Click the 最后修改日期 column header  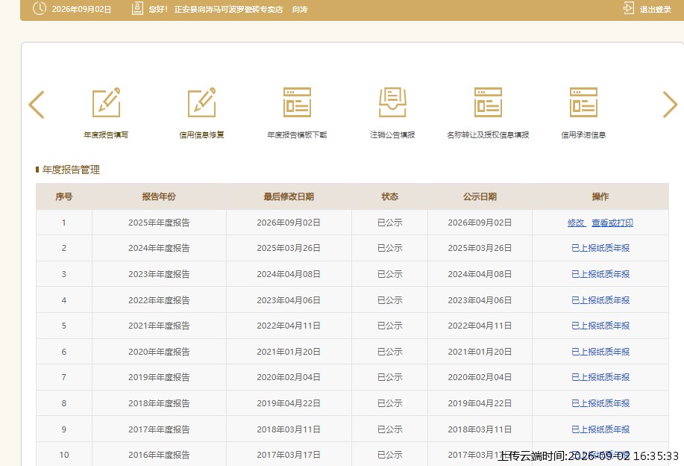(x=289, y=196)
